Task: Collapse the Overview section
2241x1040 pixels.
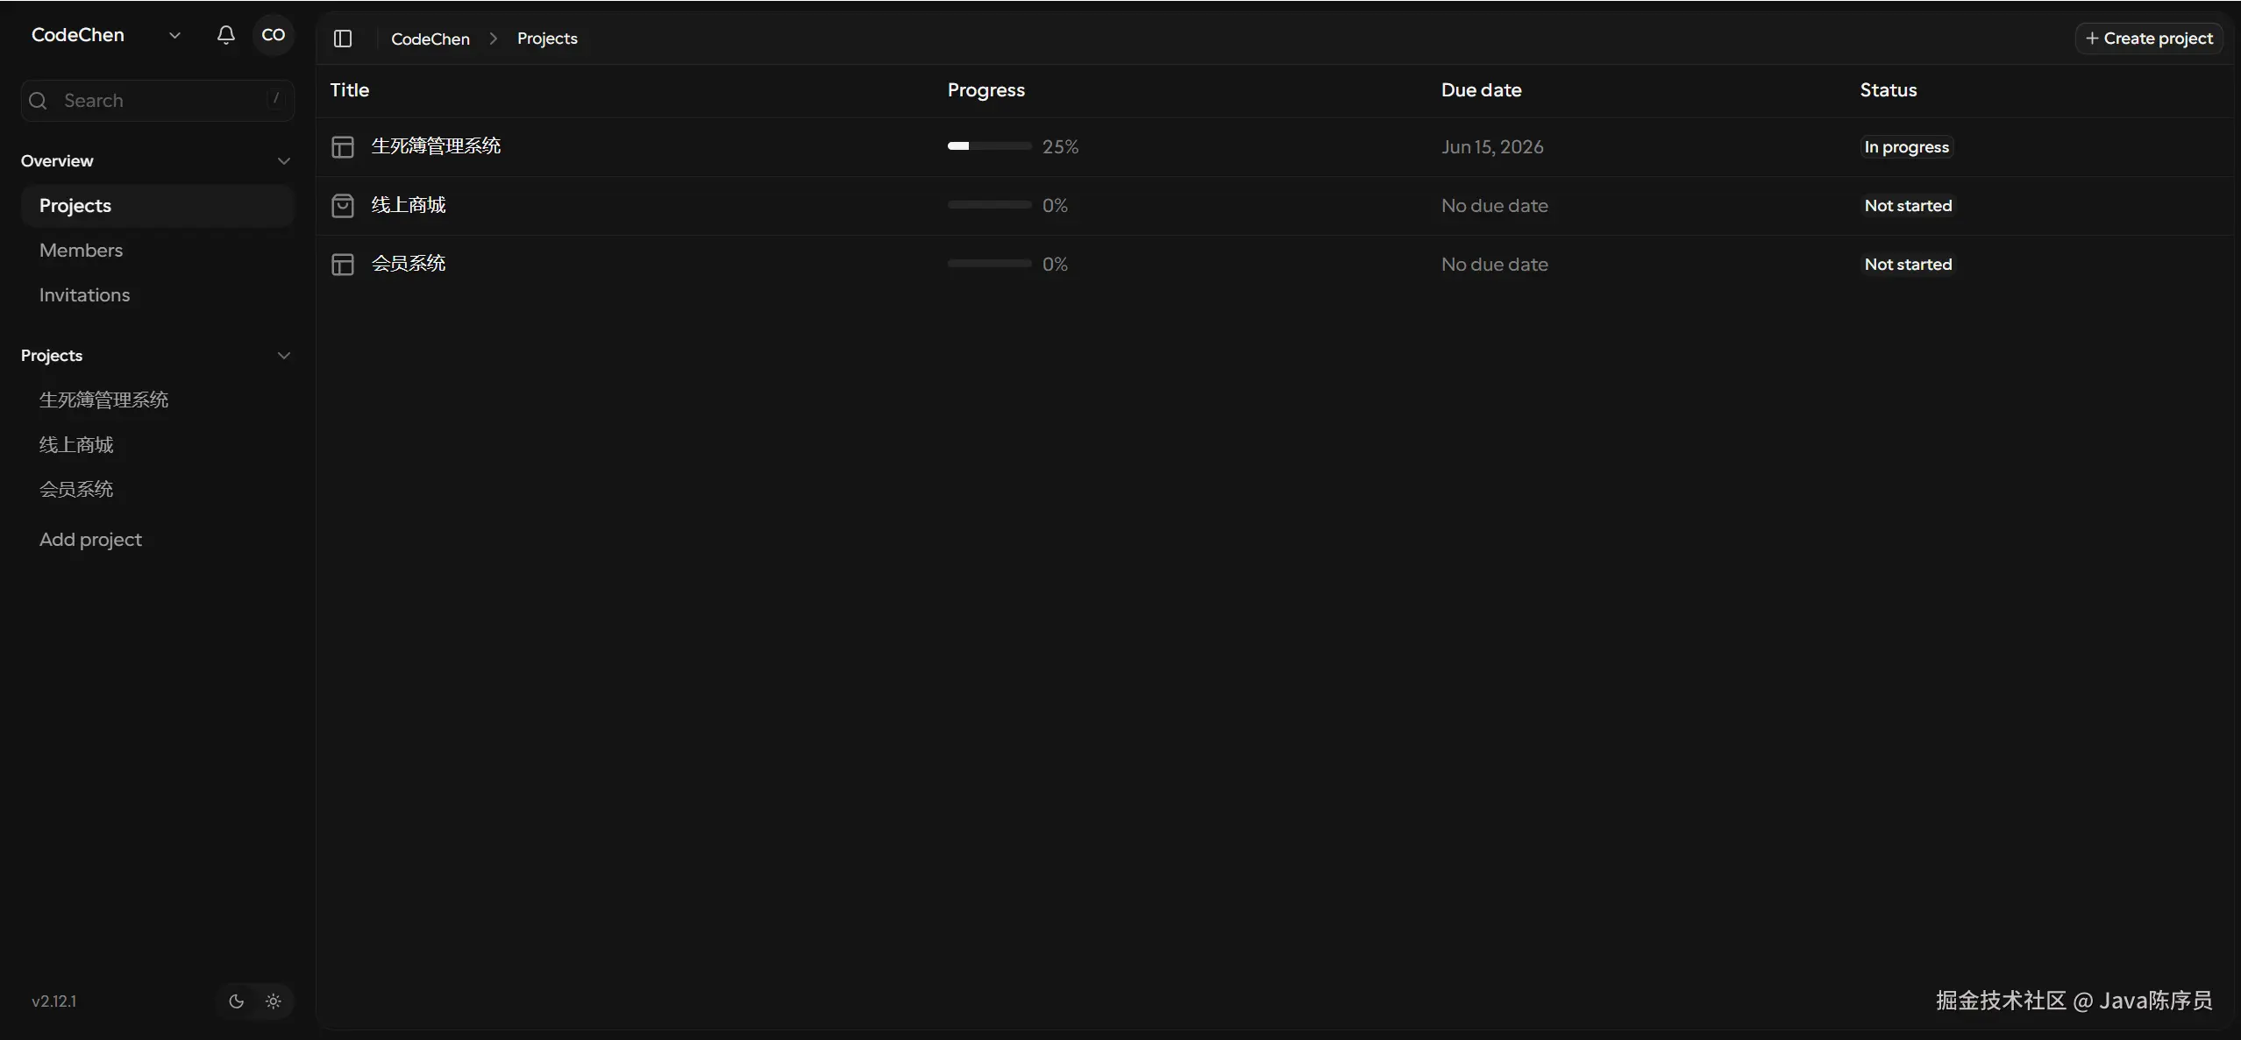Action: (x=284, y=161)
